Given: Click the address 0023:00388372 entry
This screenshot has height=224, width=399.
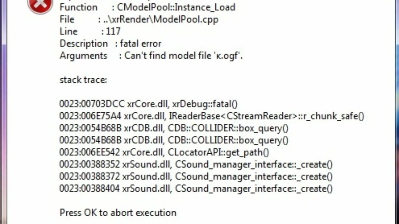Looking at the screenshot, I should (x=89, y=177).
